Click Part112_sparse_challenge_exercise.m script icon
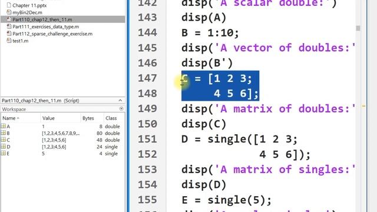377x212 pixels. [x=9, y=34]
